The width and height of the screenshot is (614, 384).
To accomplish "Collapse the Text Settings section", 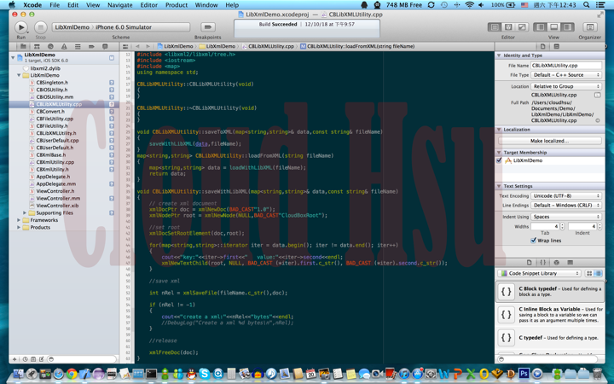I will point(499,186).
